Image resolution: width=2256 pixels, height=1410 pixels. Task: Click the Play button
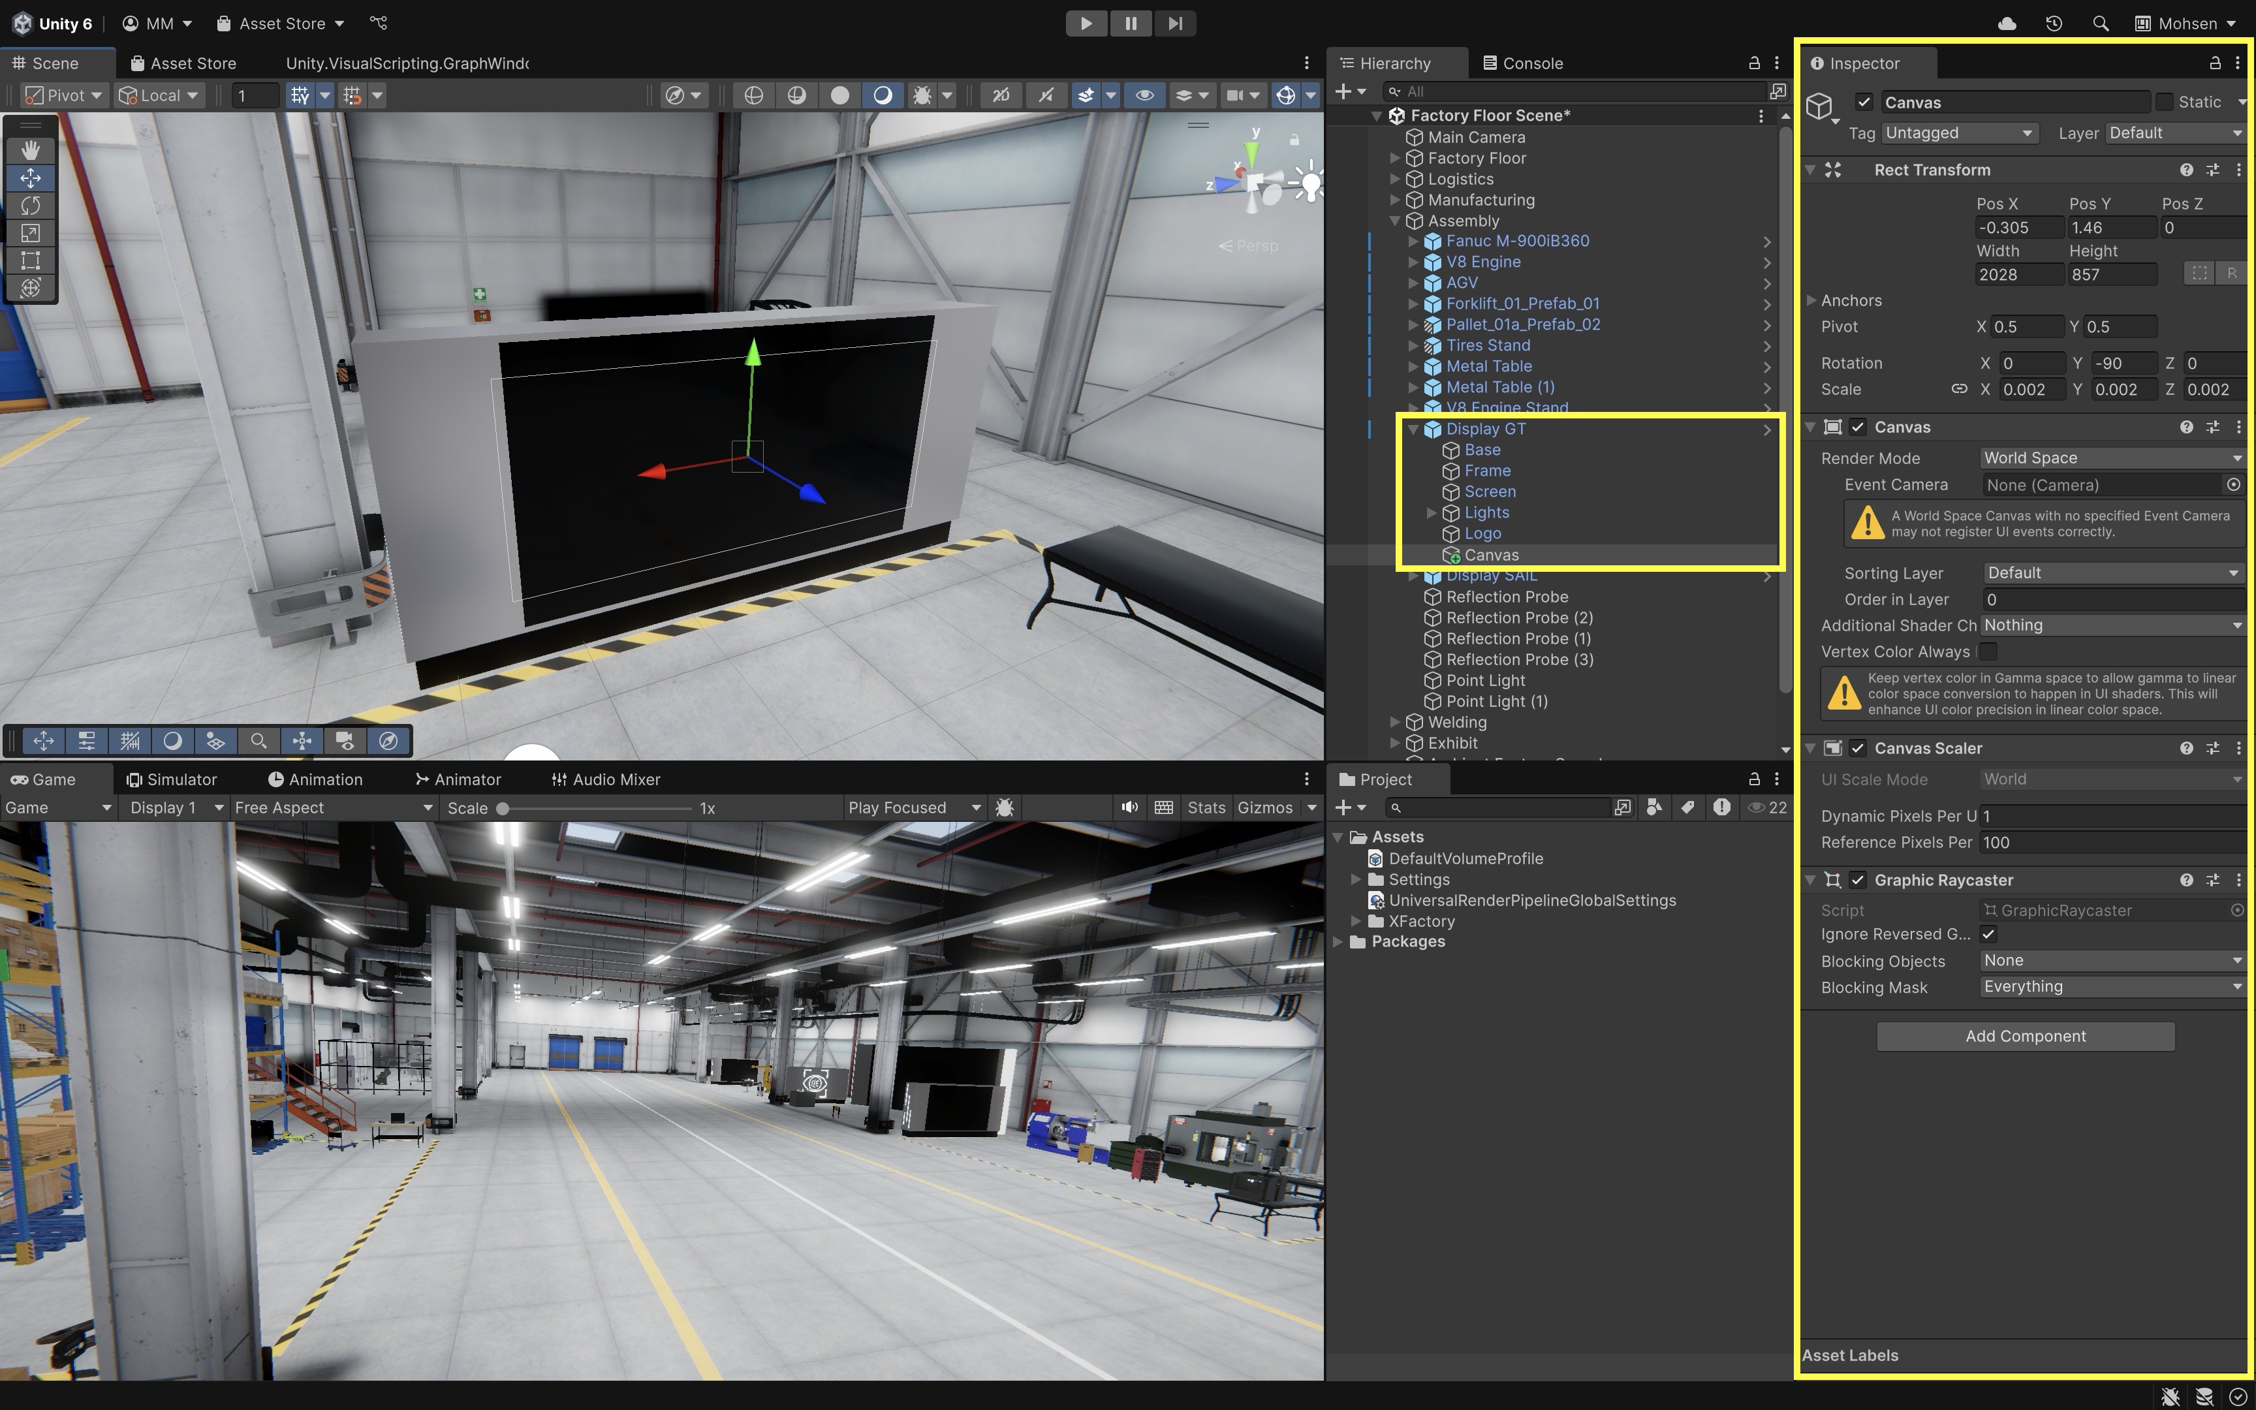pyautogui.click(x=1086, y=23)
